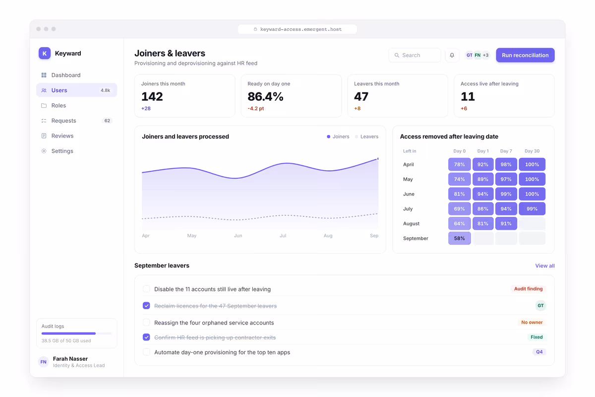Click August Day 7 cell showing 91%

click(x=506, y=224)
